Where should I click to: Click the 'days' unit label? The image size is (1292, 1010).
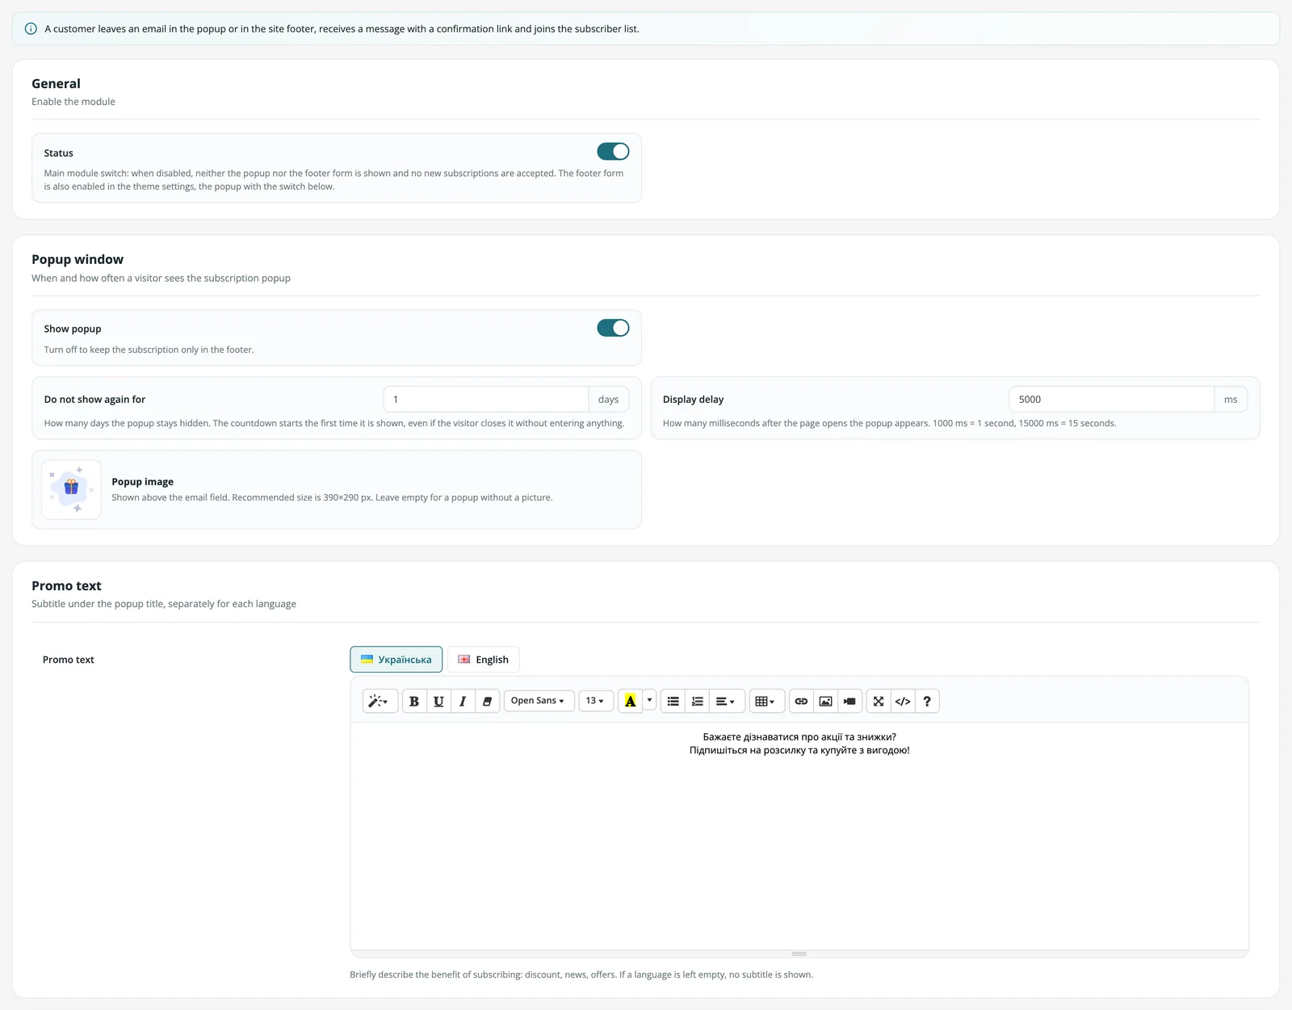(609, 400)
